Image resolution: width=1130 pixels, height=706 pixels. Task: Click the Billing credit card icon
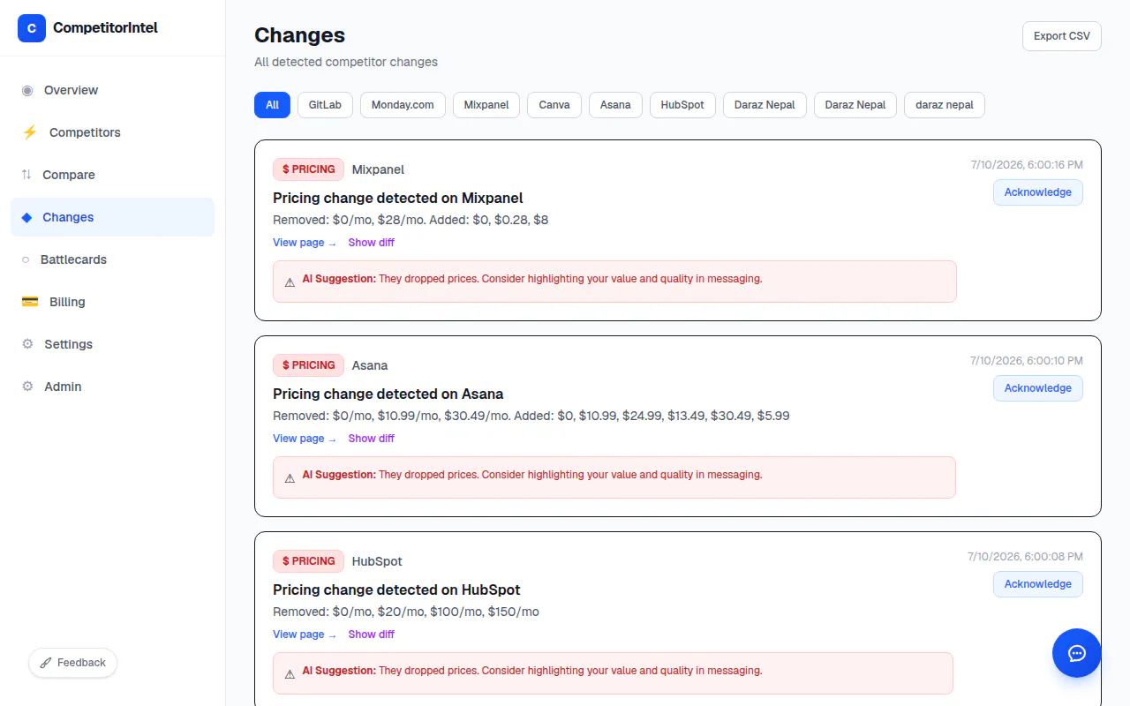click(30, 302)
